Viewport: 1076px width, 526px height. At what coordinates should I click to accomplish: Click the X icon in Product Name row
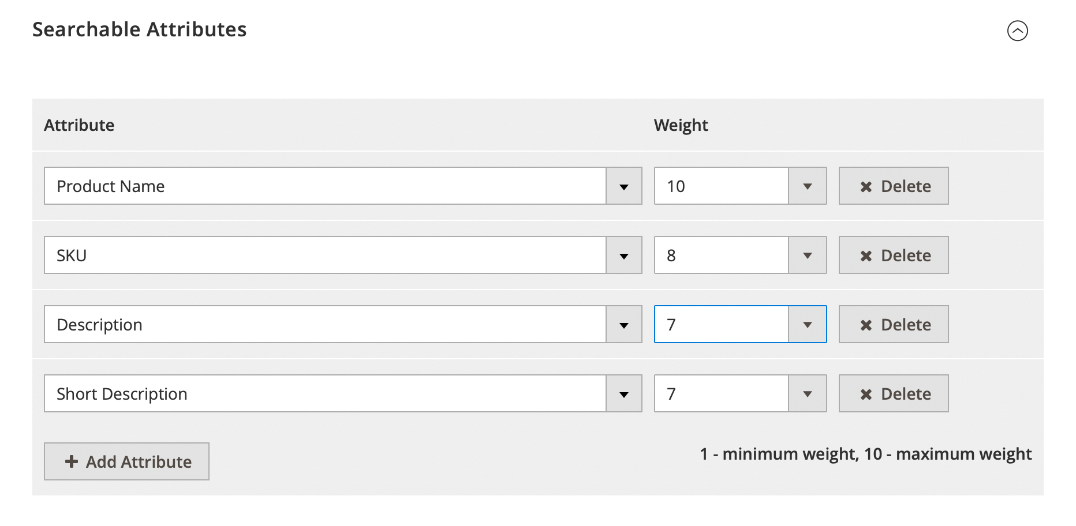[x=866, y=187]
